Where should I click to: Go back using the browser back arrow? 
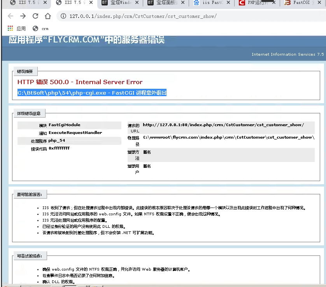[x=11, y=16]
